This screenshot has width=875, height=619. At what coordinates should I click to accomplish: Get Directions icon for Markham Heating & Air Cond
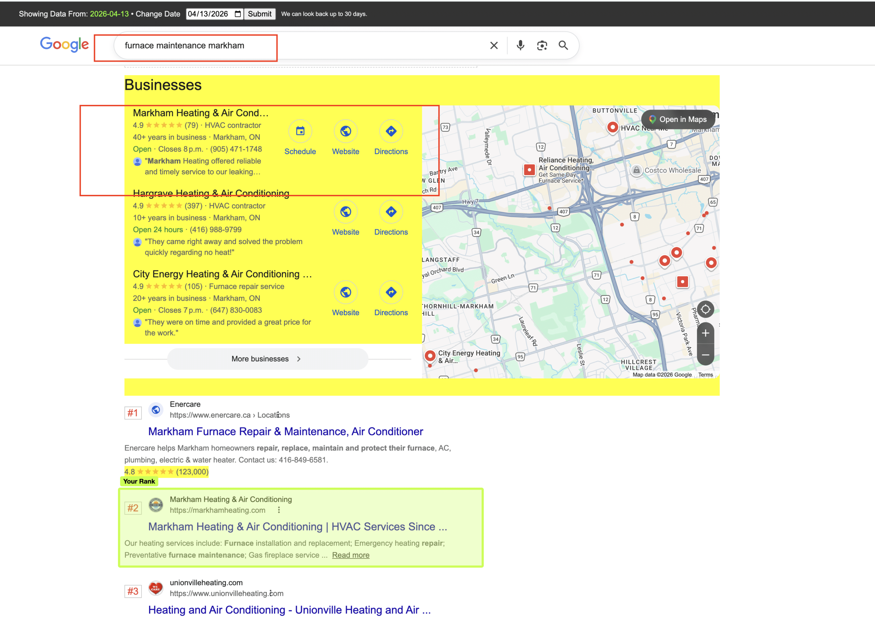click(391, 131)
